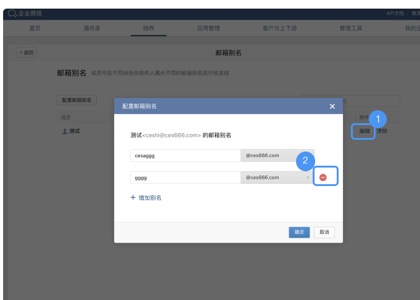This screenshot has width=420, height=300.
Task: Click 清除 link in 测试 row
Action: pyautogui.click(x=382, y=131)
